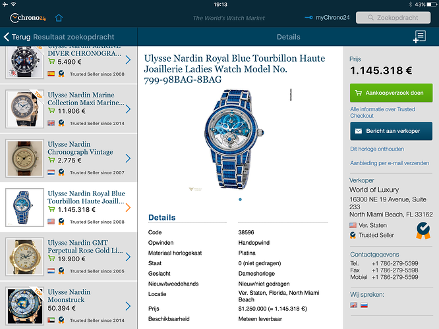
Task: Tap the home icon in header
Action: pyautogui.click(x=59, y=18)
